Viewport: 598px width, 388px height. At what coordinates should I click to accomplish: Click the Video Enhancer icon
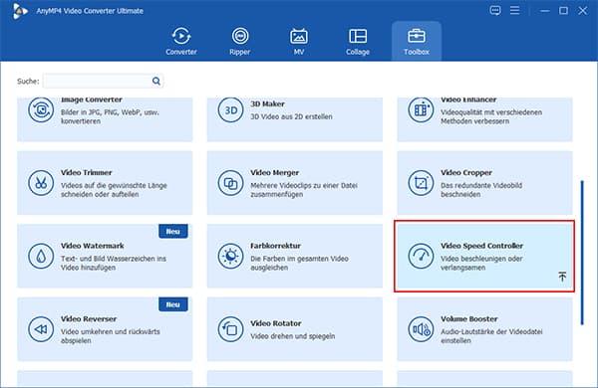coord(421,109)
